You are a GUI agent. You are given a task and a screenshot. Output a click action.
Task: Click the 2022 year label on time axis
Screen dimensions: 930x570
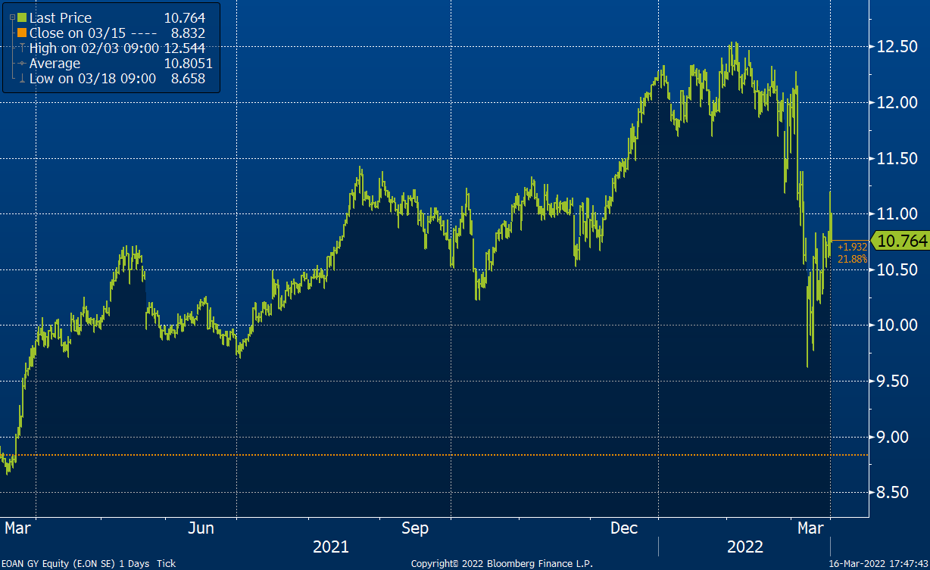click(x=745, y=547)
